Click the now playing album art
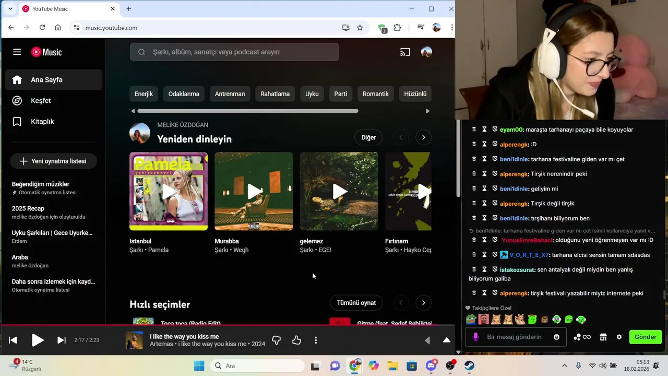 134,340
